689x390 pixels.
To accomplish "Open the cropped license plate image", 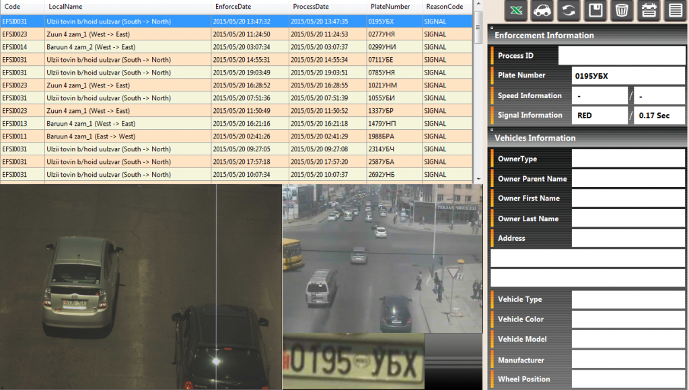I will 353,361.
